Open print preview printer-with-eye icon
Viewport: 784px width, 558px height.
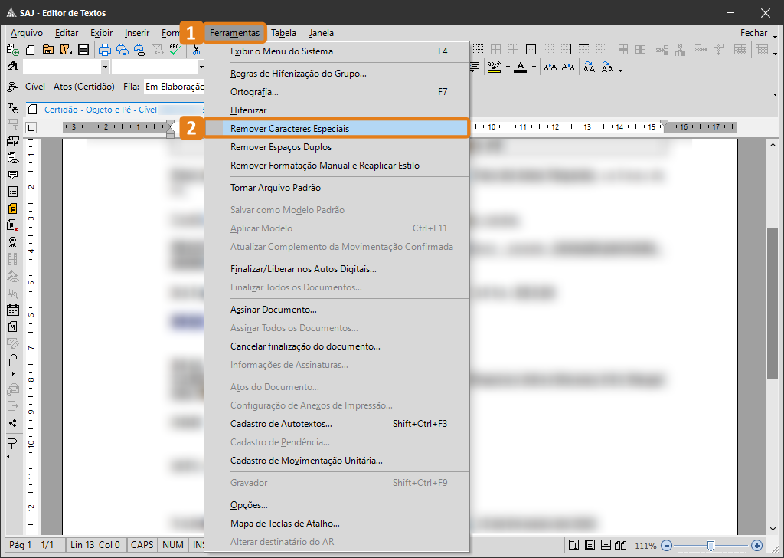coord(140,50)
